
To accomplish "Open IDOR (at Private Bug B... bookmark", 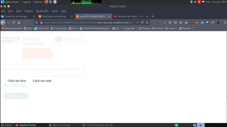I will [95, 28].
